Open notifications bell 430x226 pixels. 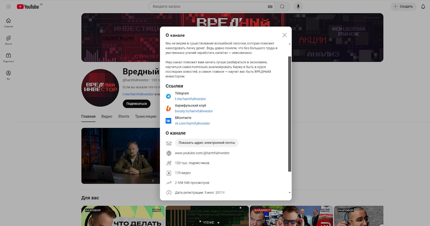[x=423, y=6]
